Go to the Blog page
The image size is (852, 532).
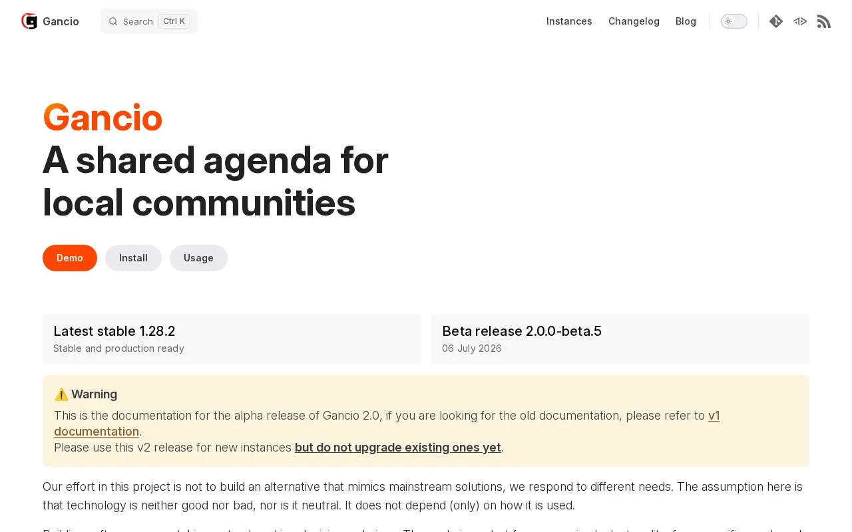[686, 21]
